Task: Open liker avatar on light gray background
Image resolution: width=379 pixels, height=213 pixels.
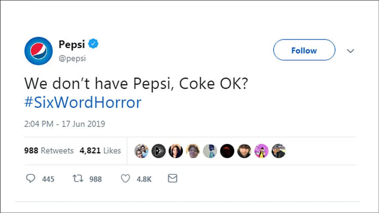Action: tap(210, 151)
